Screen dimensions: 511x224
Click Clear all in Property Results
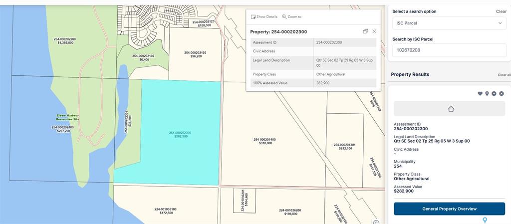coord(504,75)
